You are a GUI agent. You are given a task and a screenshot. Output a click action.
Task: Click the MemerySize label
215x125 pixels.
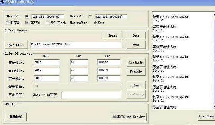tap(79, 23)
